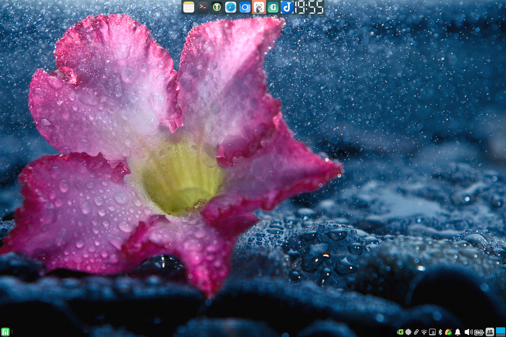The image size is (506, 337).
Task: Open the KeePassXC password manager icon
Action: coord(217,7)
